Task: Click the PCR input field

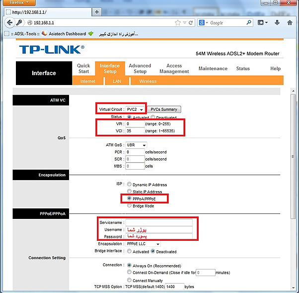Action: click(135, 152)
